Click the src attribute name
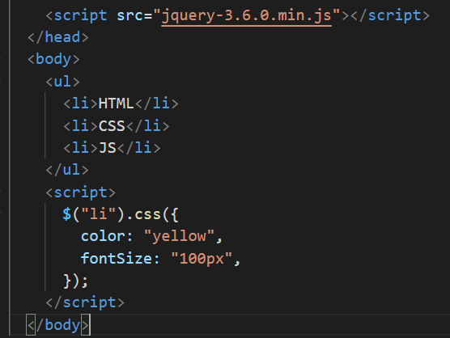The height and width of the screenshot is (338, 450). coord(129,15)
